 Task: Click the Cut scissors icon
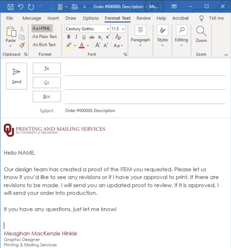tap(22, 29)
